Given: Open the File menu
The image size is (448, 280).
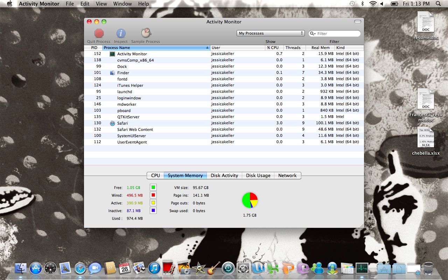Looking at the screenshot, I should (70, 4).
